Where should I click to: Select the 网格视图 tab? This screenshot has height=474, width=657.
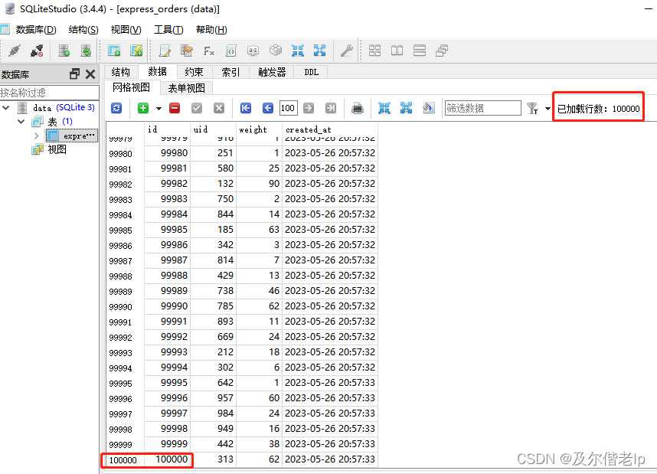coord(131,87)
